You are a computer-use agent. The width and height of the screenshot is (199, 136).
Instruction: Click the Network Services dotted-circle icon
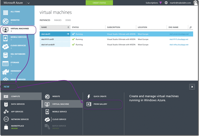click(6, 119)
